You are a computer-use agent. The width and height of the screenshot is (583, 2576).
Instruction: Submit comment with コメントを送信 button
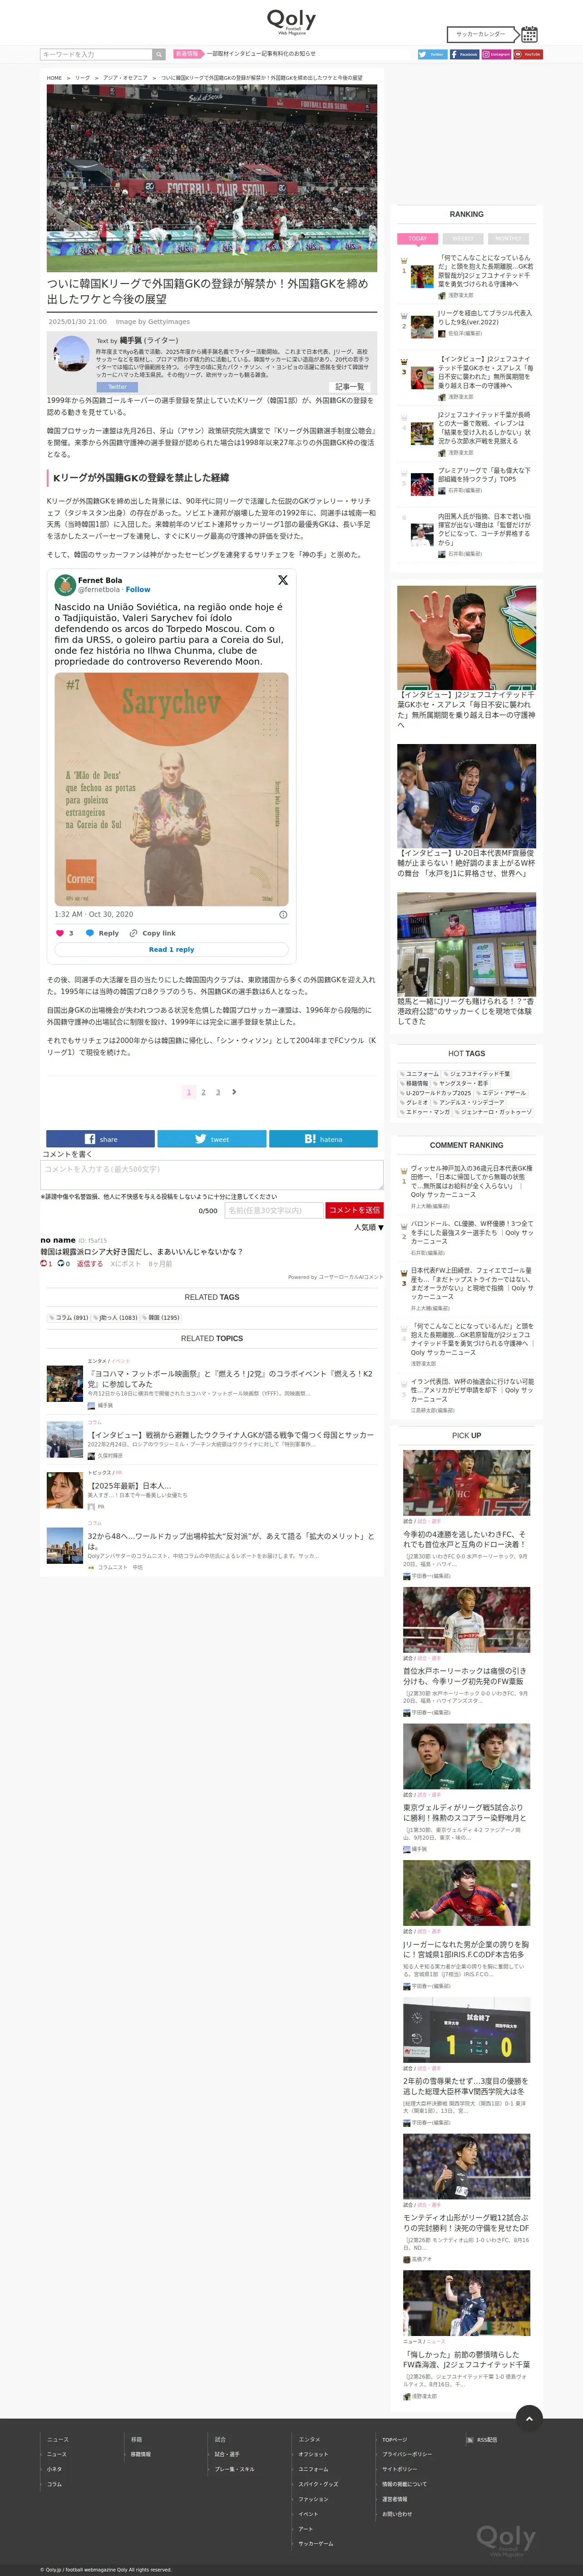point(354,1210)
